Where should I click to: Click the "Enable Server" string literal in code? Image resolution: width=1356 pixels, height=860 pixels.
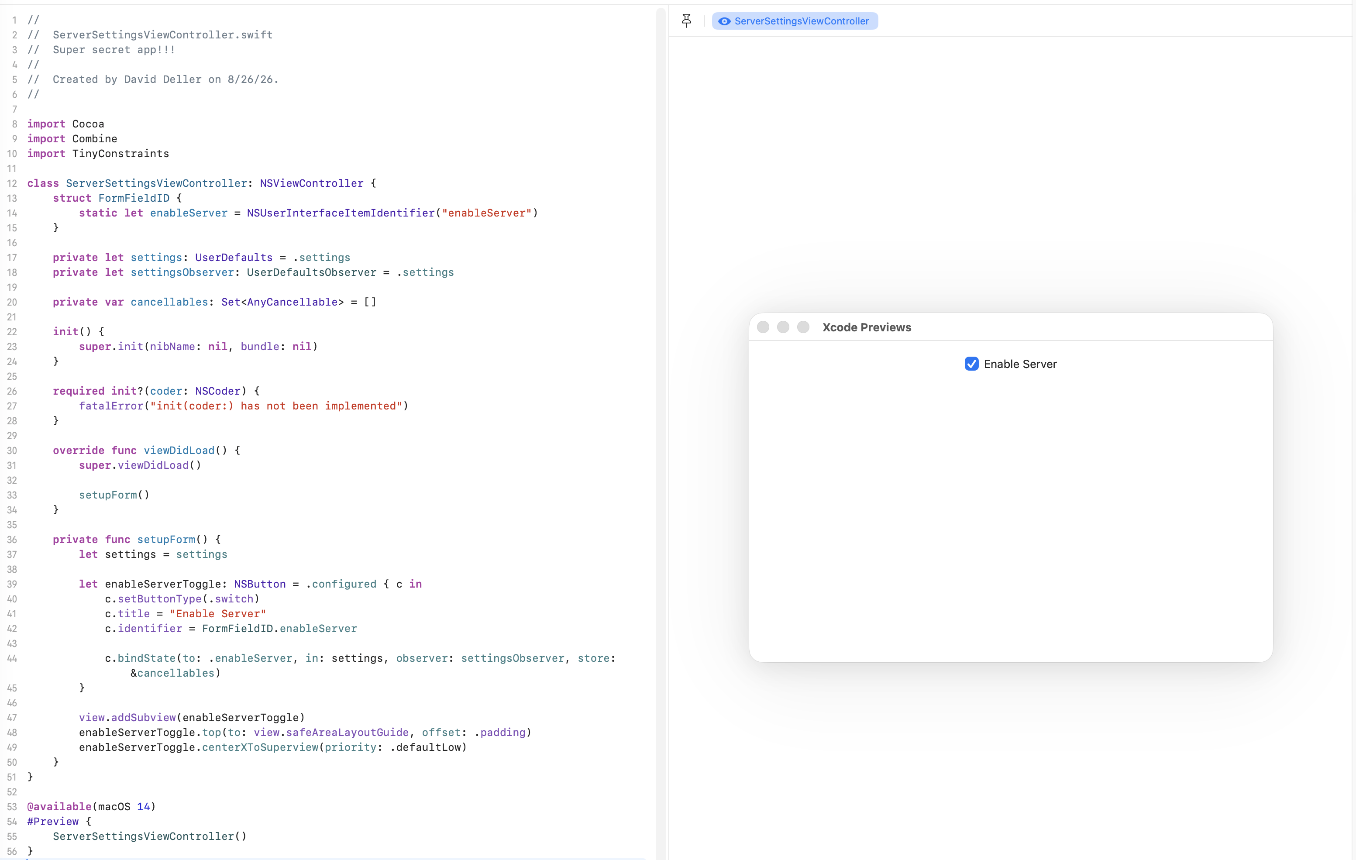pyautogui.click(x=218, y=614)
